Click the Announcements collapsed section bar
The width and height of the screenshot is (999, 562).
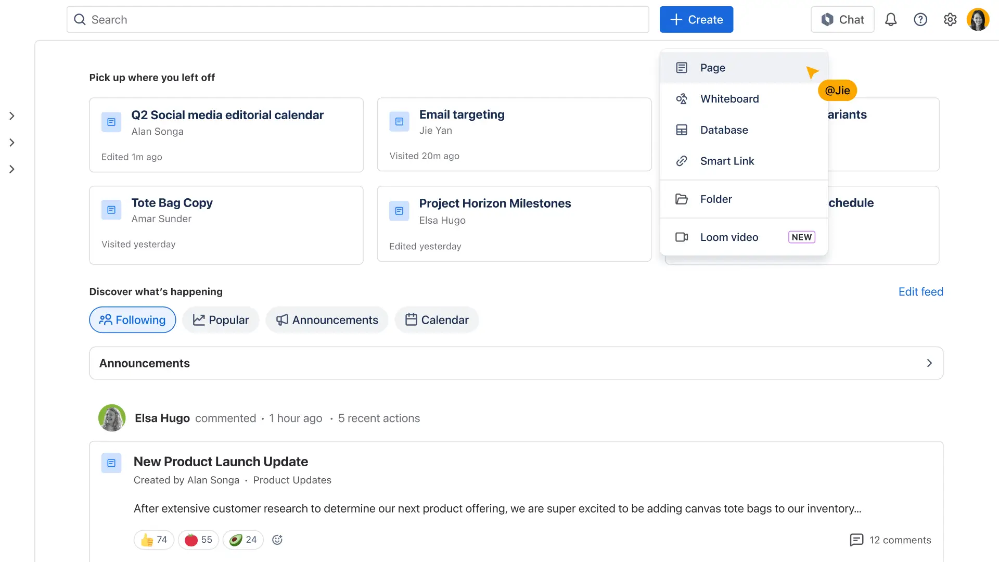tap(516, 363)
